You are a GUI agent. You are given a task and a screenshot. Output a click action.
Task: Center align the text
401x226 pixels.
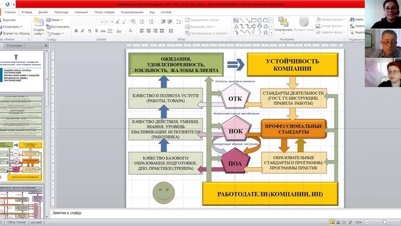click(x=148, y=31)
